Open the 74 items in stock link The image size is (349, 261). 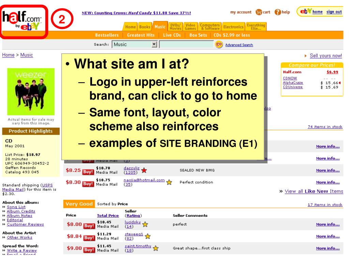pos(325,127)
